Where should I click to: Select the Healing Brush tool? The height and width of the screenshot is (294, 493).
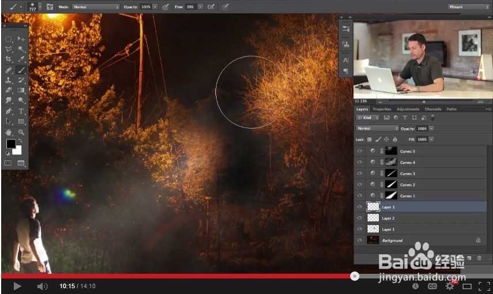9,70
